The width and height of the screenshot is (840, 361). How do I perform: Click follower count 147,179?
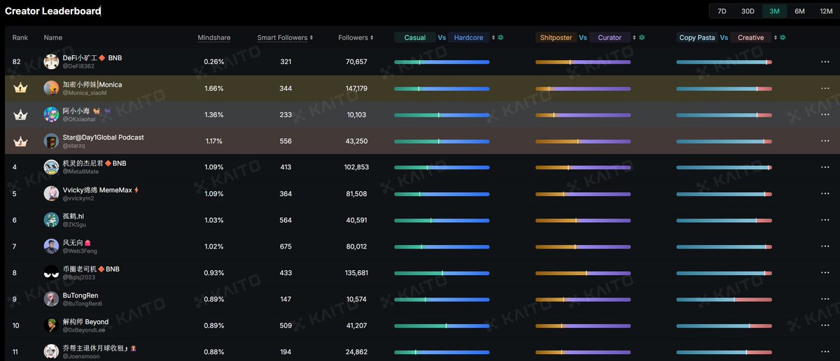point(355,89)
